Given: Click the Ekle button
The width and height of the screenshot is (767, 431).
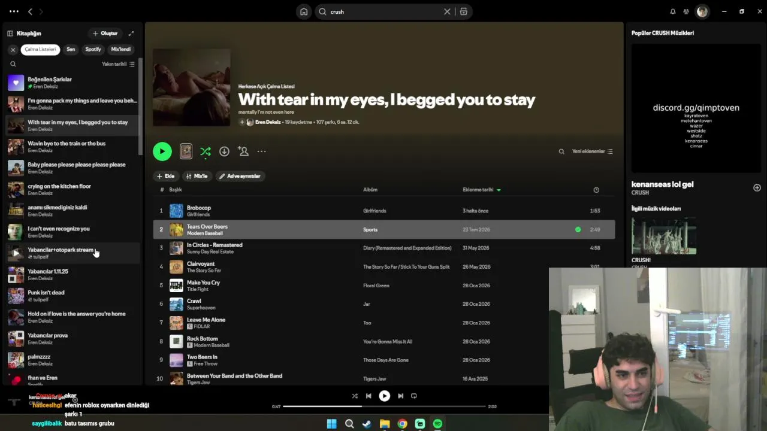Looking at the screenshot, I should (165, 176).
